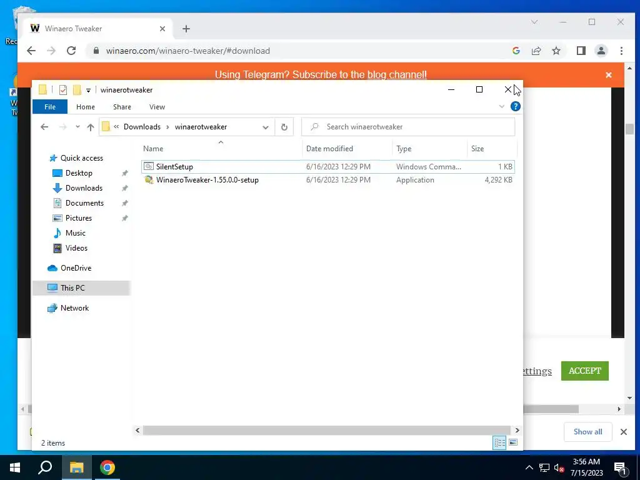The image size is (640, 480).
Task: Open Chrome side panel
Action: 581,51
